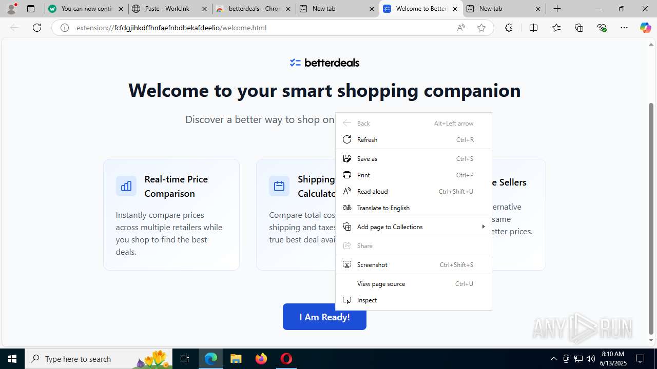Open Windows Start menu
Viewport: 657px width, 369px height.
(x=12, y=359)
